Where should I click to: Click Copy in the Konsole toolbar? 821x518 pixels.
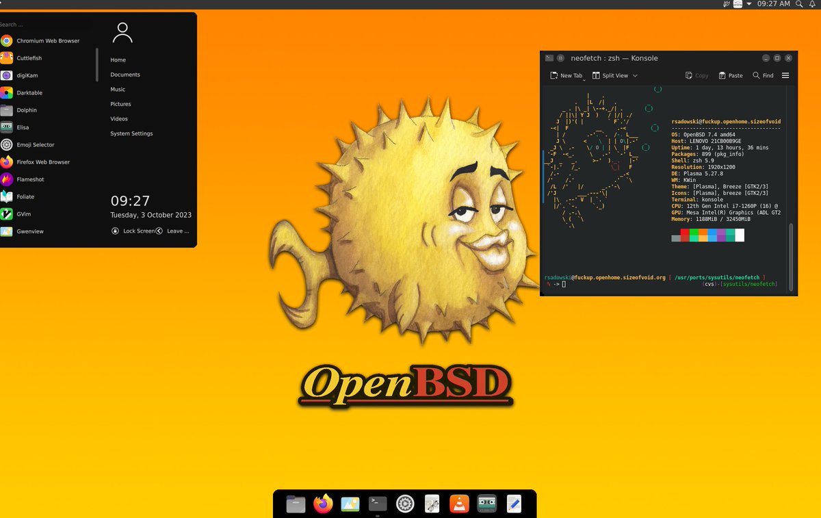coord(697,76)
